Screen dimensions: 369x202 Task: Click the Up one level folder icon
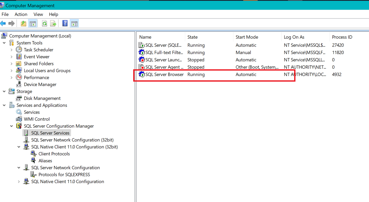24,24
